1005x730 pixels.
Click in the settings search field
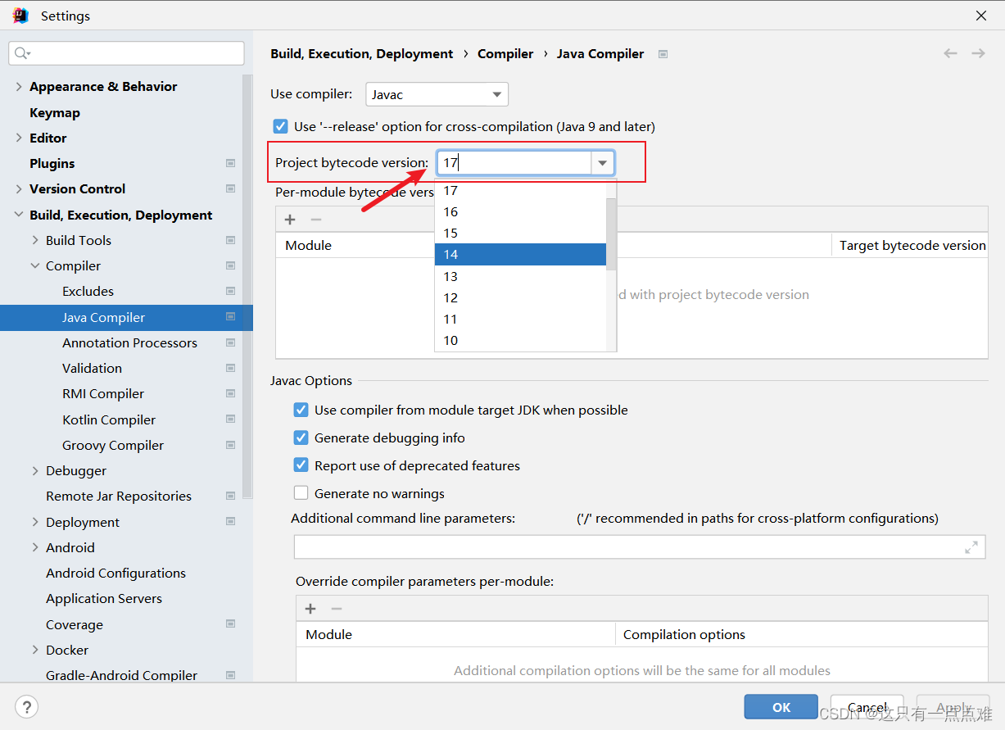pos(127,53)
